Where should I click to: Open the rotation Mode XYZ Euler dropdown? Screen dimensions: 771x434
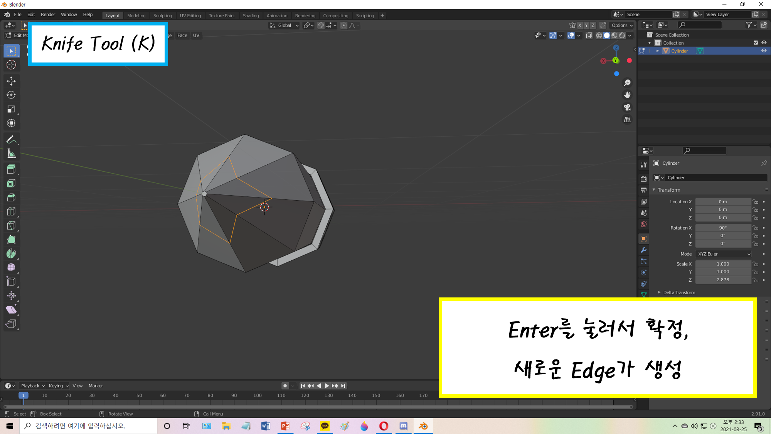(723, 254)
